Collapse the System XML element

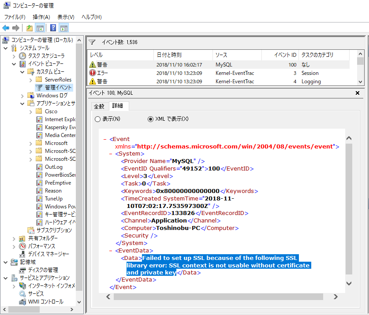pyautogui.click(x=111, y=154)
